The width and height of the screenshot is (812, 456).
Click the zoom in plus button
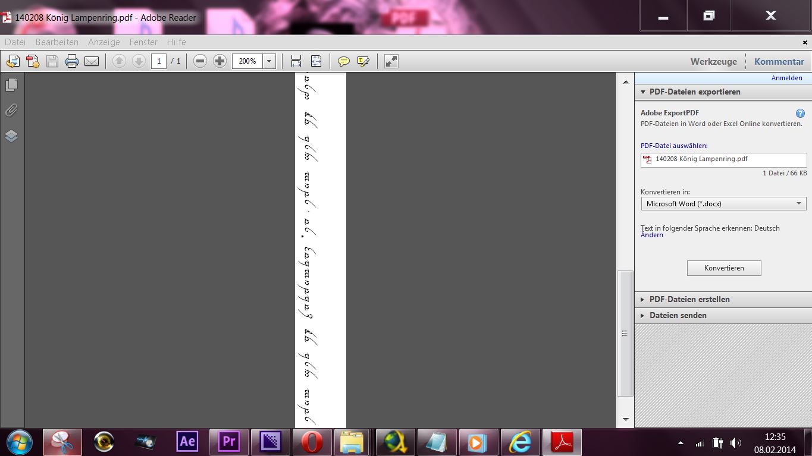pos(220,61)
